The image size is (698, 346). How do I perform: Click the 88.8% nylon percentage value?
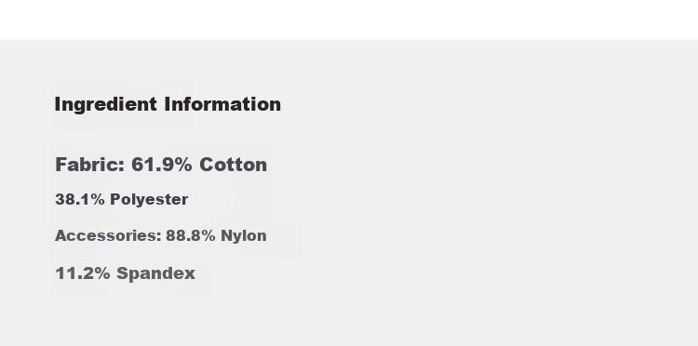coord(191,235)
